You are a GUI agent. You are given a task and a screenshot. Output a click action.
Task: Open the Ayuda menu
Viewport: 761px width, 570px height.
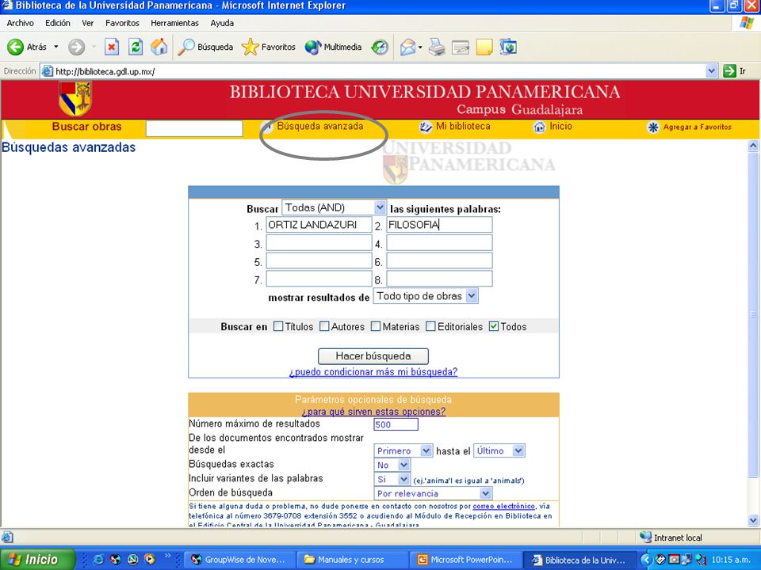(x=222, y=23)
